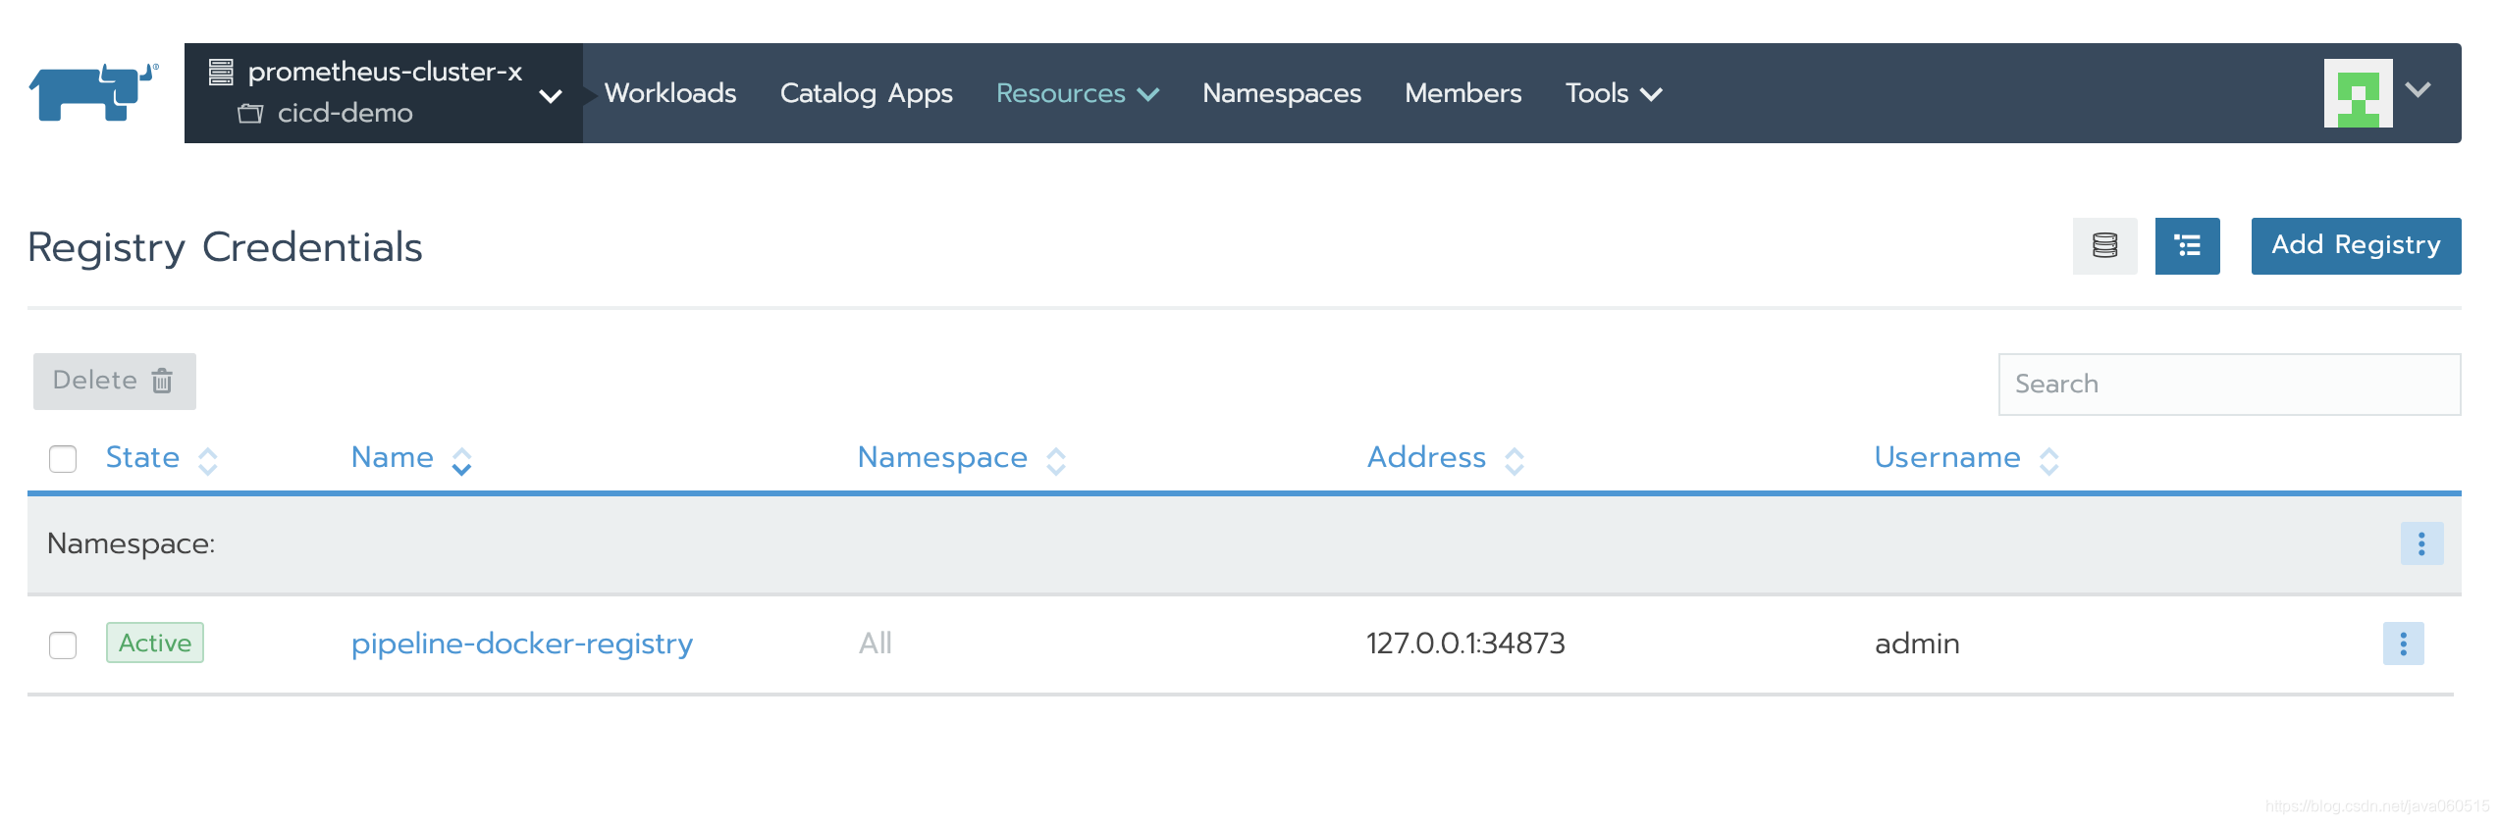Image resolution: width=2499 pixels, height=824 pixels.
Task: Open the Members page
Action: point(1462,93)
